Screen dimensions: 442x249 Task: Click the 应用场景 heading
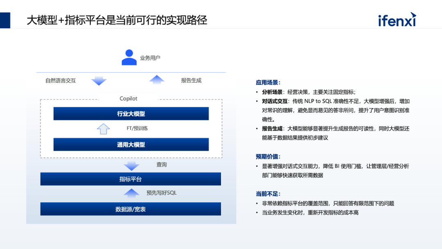point(268,83)
